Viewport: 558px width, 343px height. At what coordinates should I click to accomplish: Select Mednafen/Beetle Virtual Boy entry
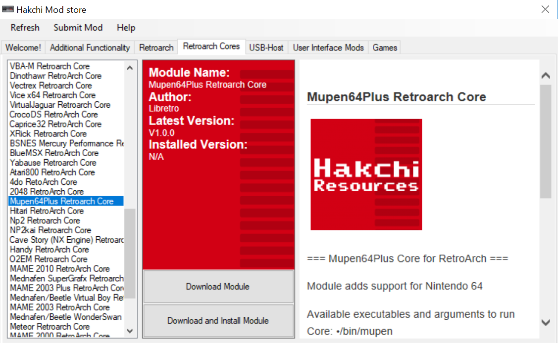[66, 298]
